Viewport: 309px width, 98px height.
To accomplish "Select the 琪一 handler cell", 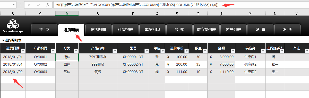I will point(275,57).
